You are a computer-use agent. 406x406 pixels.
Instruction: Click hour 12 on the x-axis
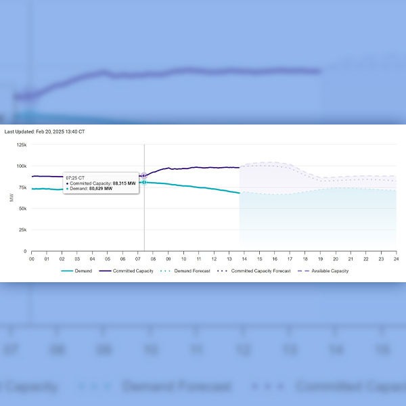(214, 258)
